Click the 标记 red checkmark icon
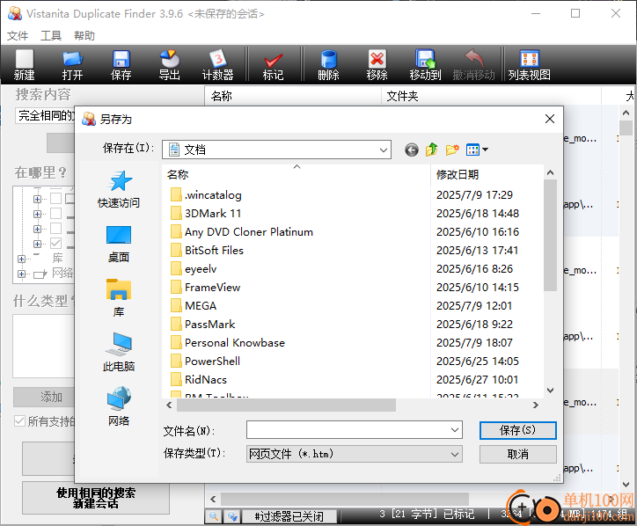 [273, 64]
